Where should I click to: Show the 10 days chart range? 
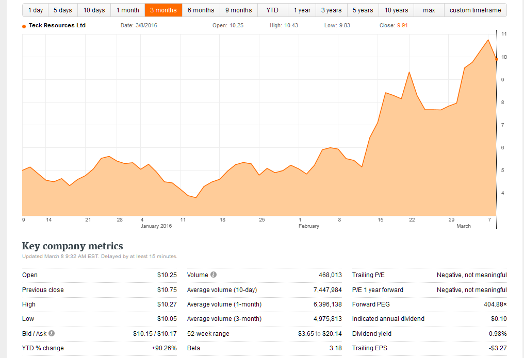tap(94, 10)
